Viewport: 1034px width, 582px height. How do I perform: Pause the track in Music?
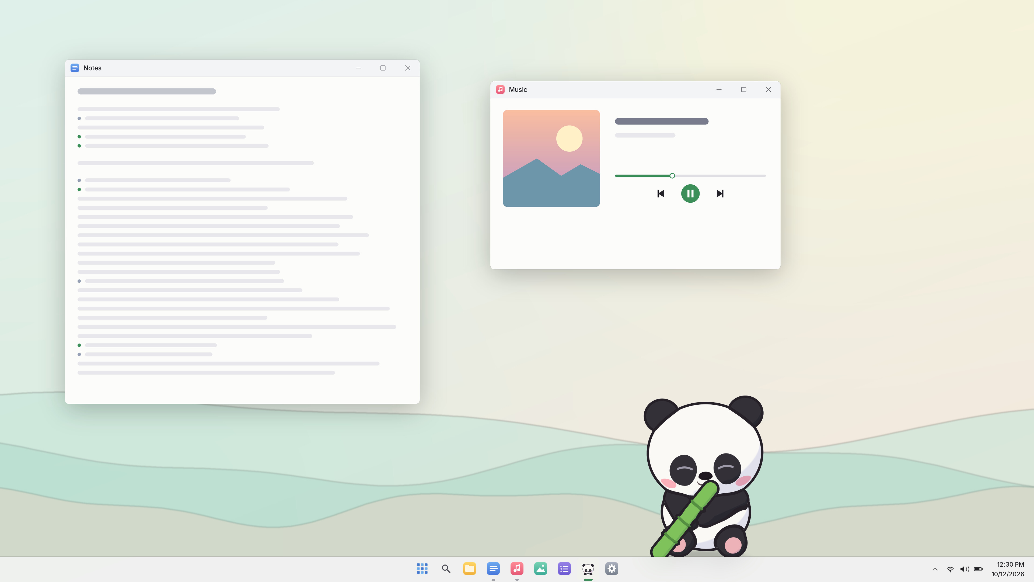[690, 194]
